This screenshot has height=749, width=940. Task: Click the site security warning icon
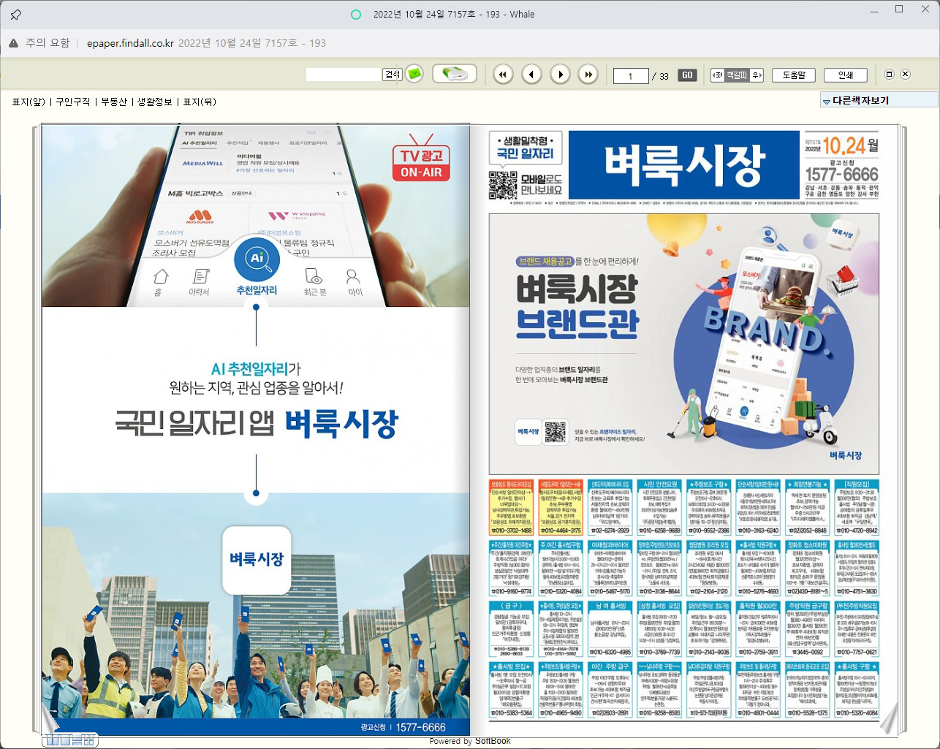pyautogui.click(x=13, y=43)
